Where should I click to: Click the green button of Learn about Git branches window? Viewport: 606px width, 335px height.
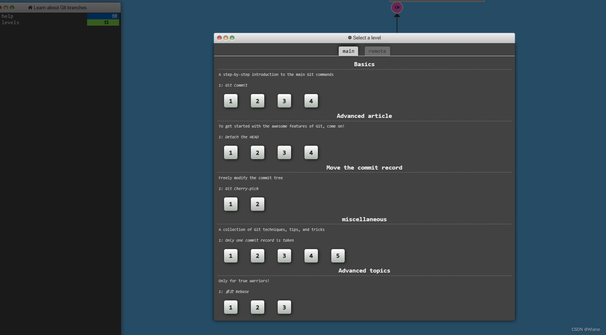point(12,7)
